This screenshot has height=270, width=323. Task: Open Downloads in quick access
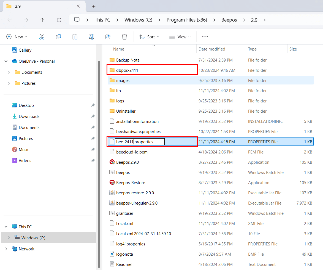point(26,117)
